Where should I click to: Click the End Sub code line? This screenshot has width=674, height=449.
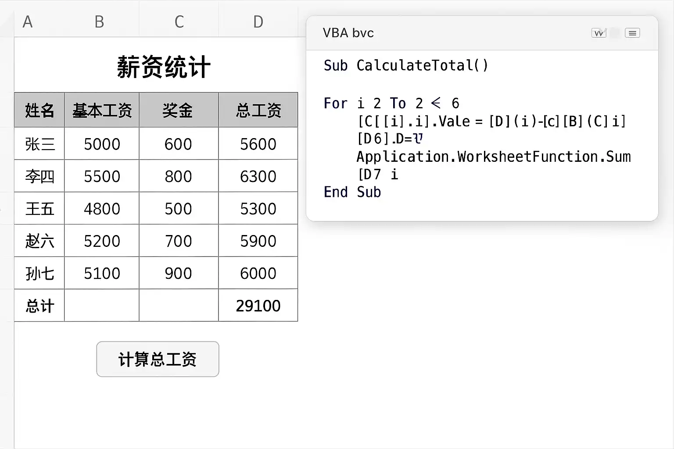click(352, 192)
